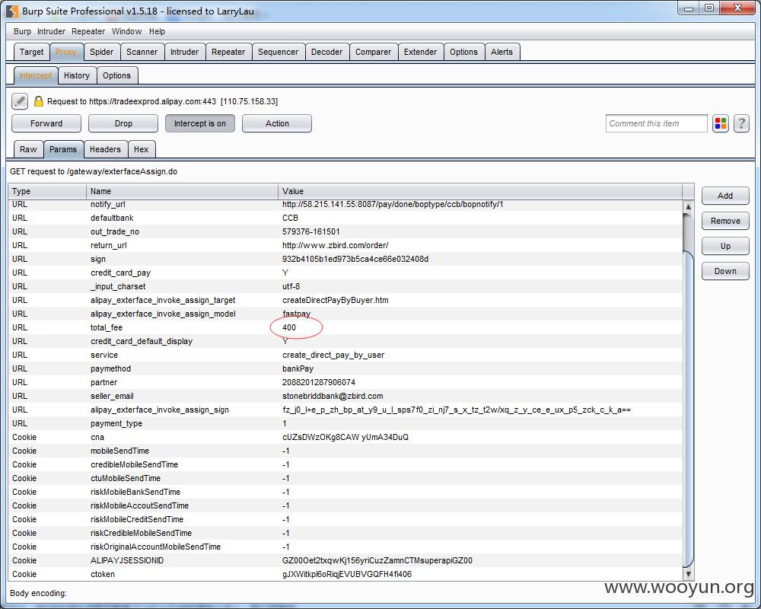Screen dimensions: 761x609
Task: Sort by the Type column header
Action: 47,191
